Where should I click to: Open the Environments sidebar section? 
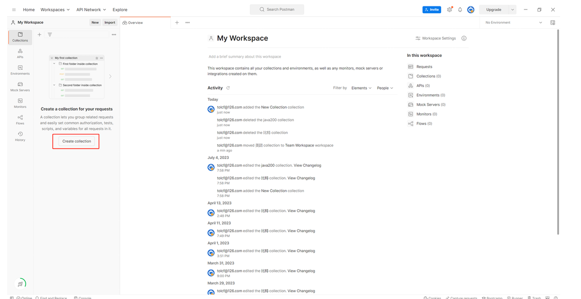pyautogui.click(x=20, y=70)
